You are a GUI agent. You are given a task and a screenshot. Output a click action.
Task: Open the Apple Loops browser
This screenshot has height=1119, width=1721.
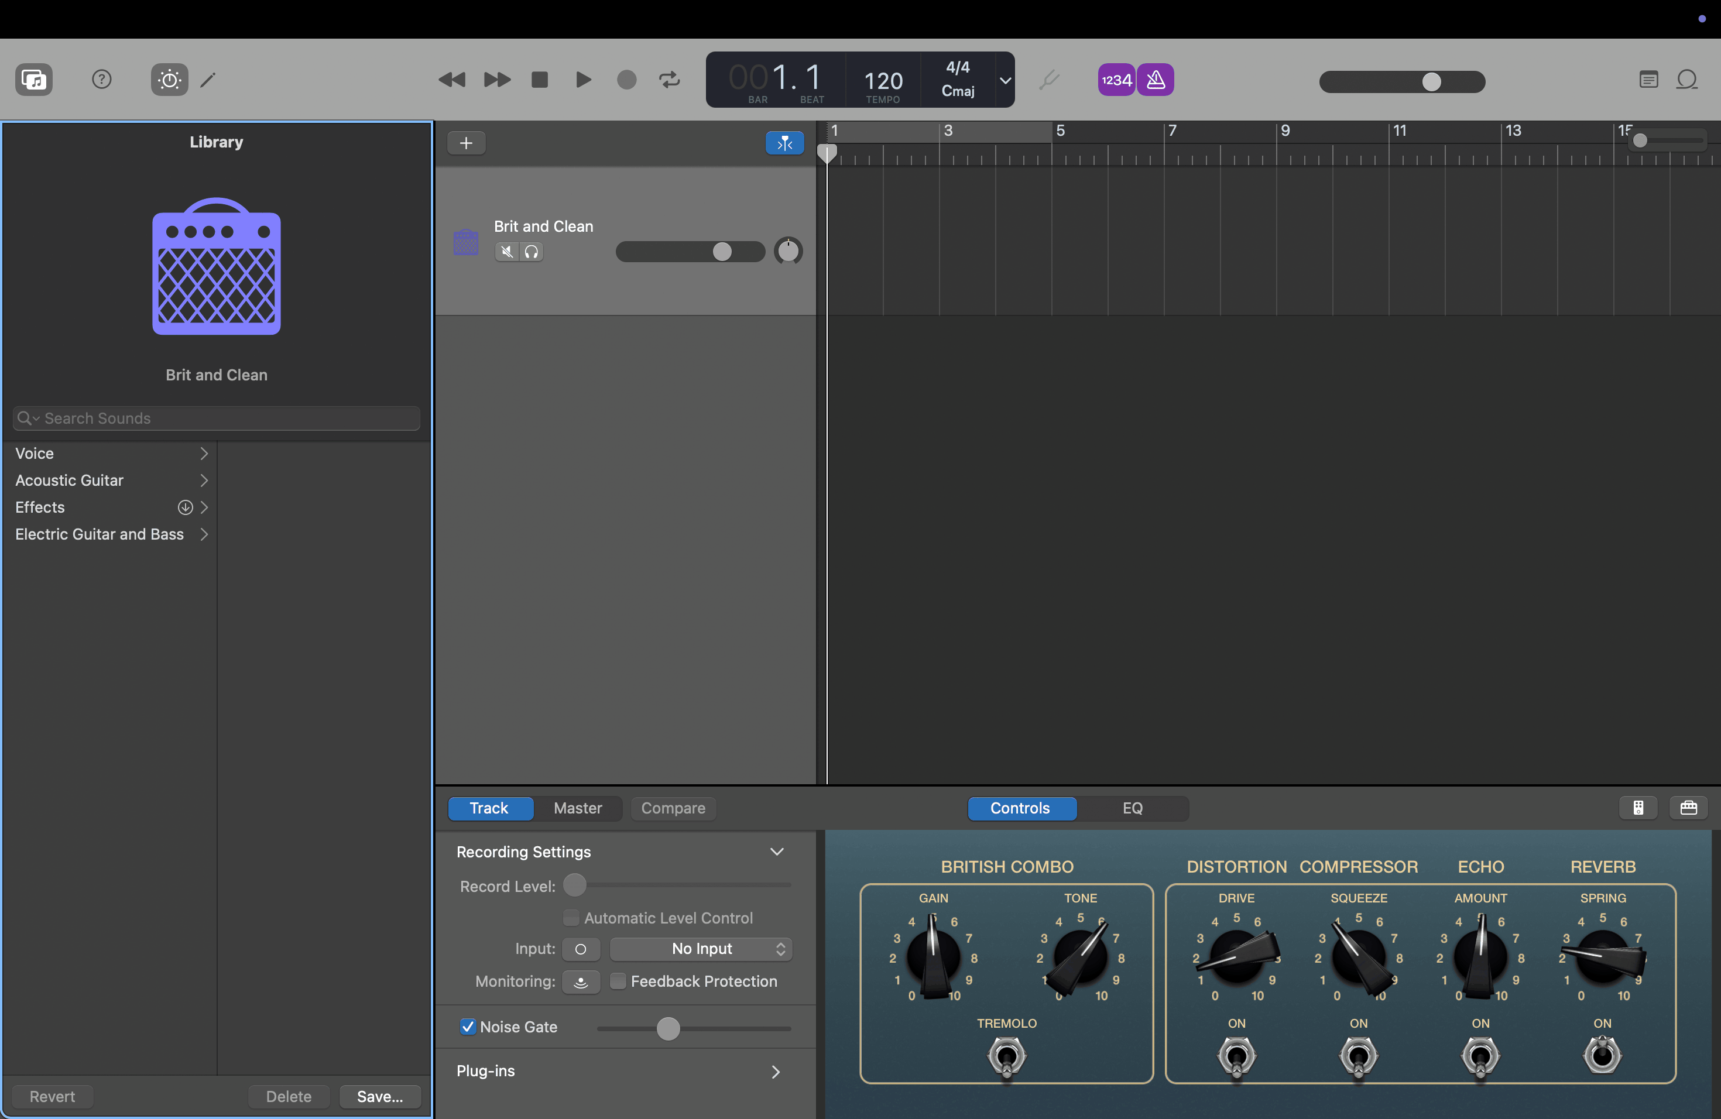(1688, 80)
